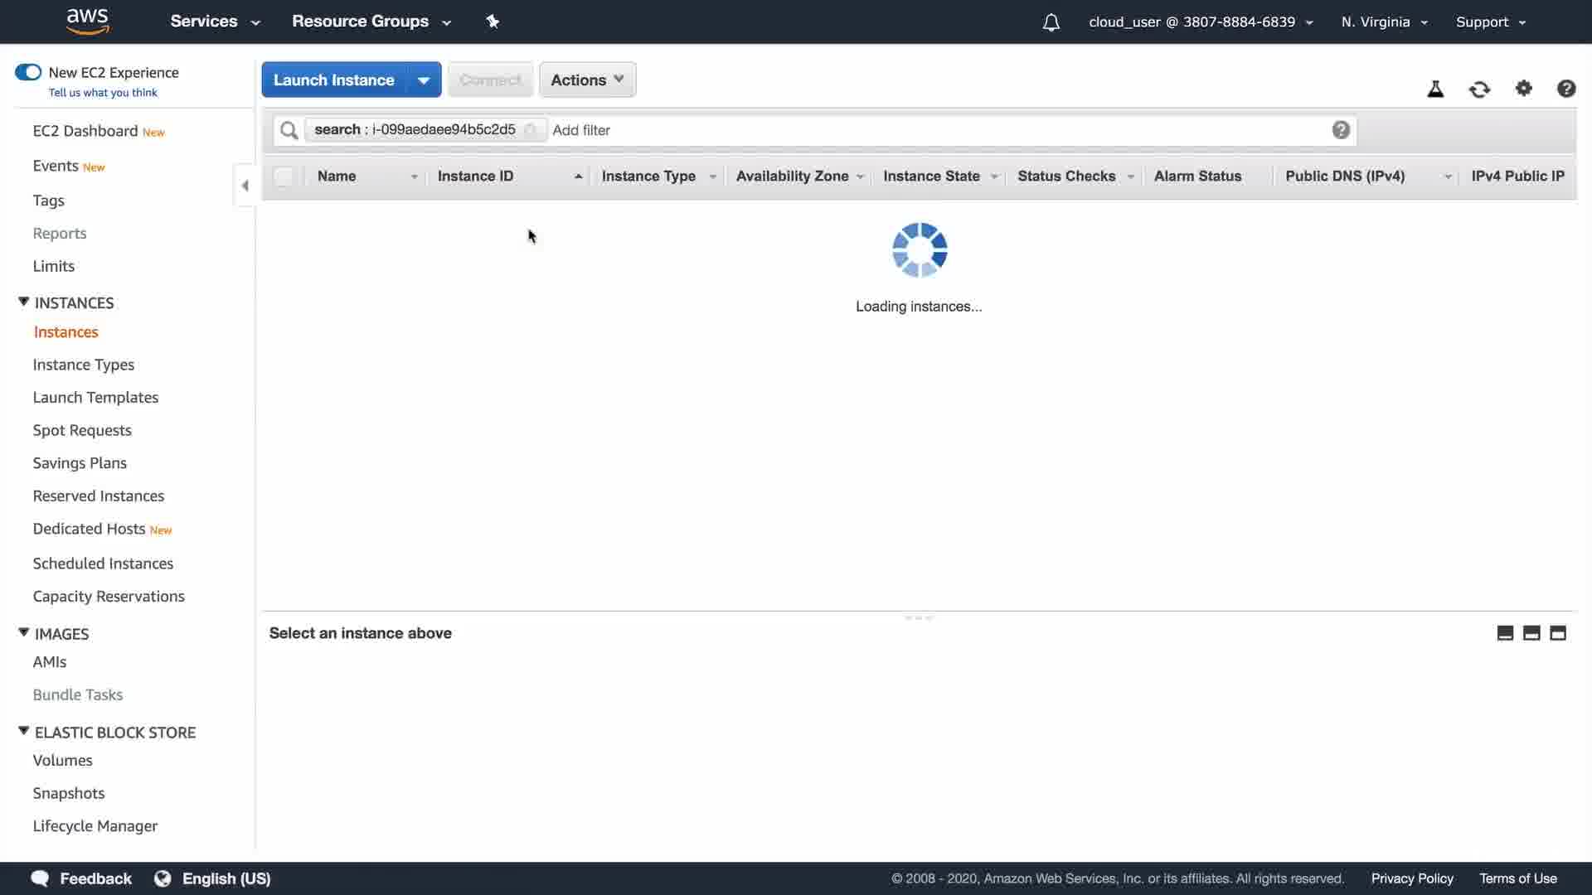Click Tell us what you think link
The height and width of the screenshot is (895, 1592).
click(x=103, y=93)
